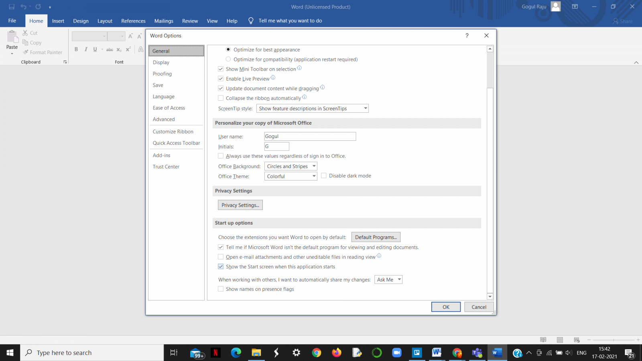
Task: Open Microsoft Teams from the taskbar
Action: pos(477,353)
